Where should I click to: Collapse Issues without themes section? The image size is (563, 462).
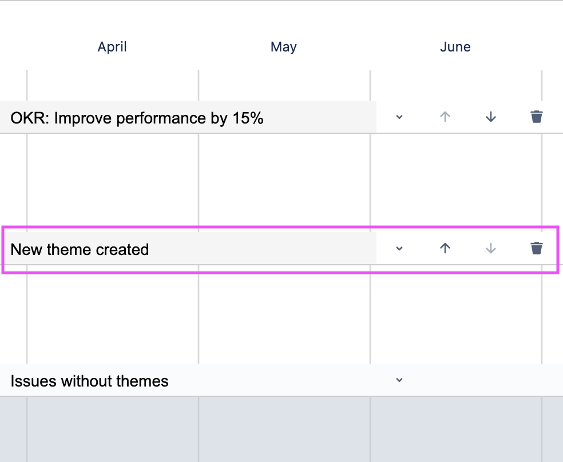pos(399,380)
